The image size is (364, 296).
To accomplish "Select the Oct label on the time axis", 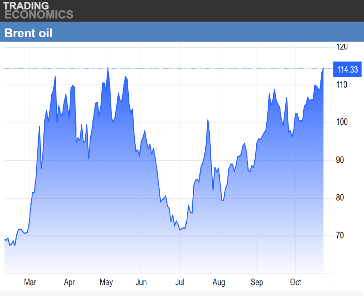I will 295,282.
